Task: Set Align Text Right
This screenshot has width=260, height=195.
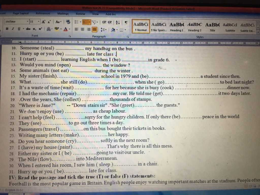Action: pyautogui.click(x=89, y=29)
